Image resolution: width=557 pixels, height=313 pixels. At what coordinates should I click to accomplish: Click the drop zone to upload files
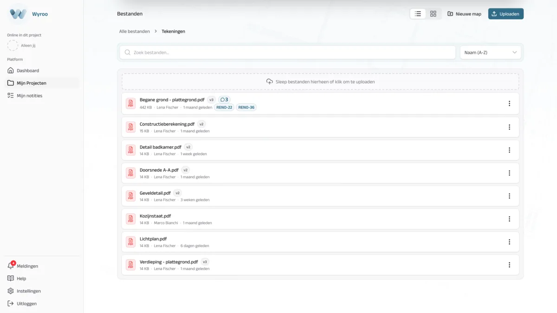point(320,82)
